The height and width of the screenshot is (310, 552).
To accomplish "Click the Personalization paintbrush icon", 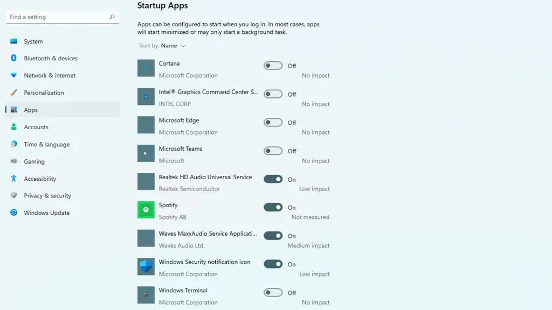I will [14, 93].
